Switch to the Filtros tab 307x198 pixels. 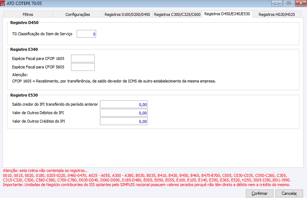point(28,15)
